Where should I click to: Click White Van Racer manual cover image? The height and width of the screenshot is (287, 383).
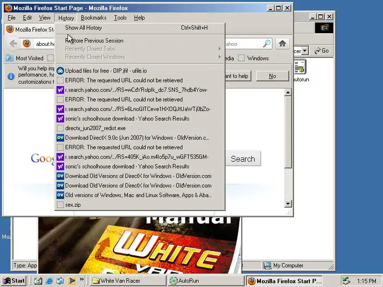point(140,245)
